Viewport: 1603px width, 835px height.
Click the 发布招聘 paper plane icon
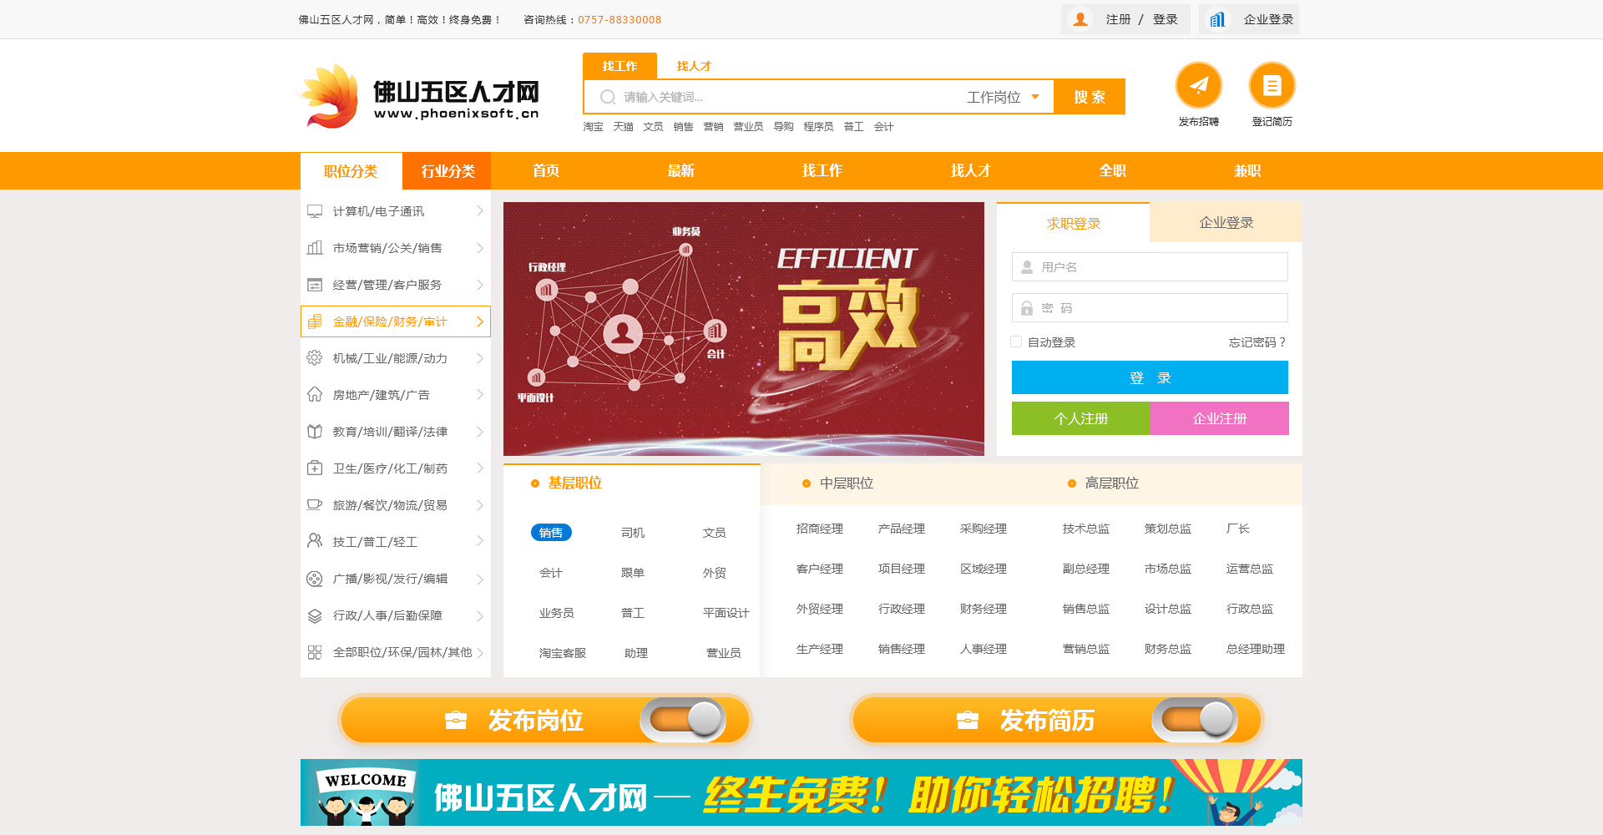pyautogui.click(x=1198, y=85)
